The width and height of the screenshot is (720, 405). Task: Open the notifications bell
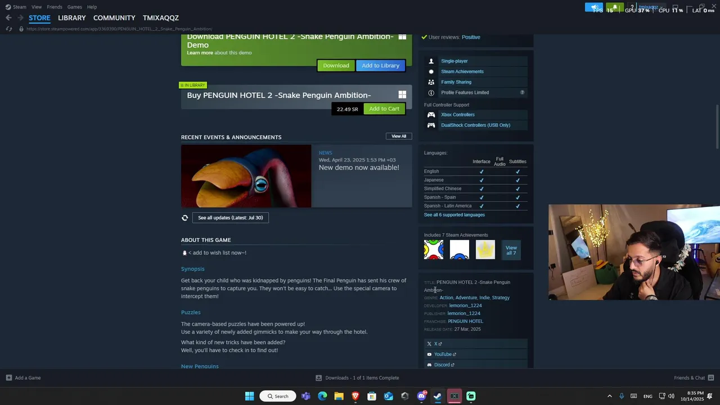click(615, 7)
